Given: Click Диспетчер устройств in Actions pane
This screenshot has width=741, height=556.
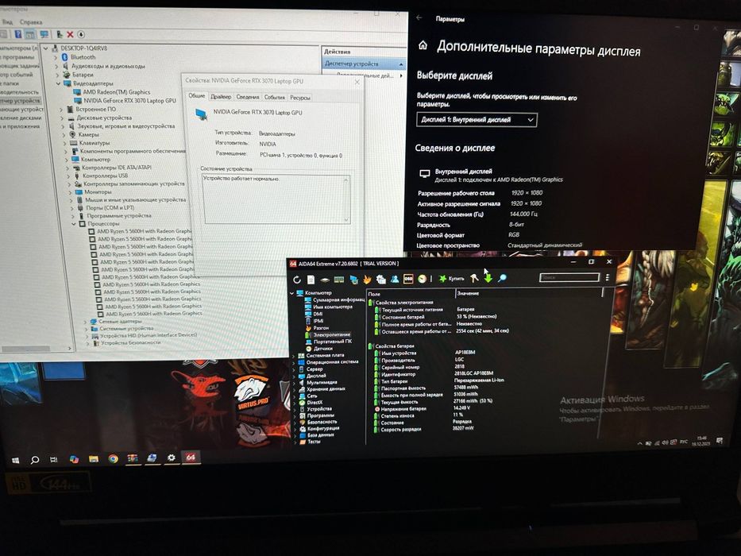Looking at the screenshot, I should coord(364,64).
